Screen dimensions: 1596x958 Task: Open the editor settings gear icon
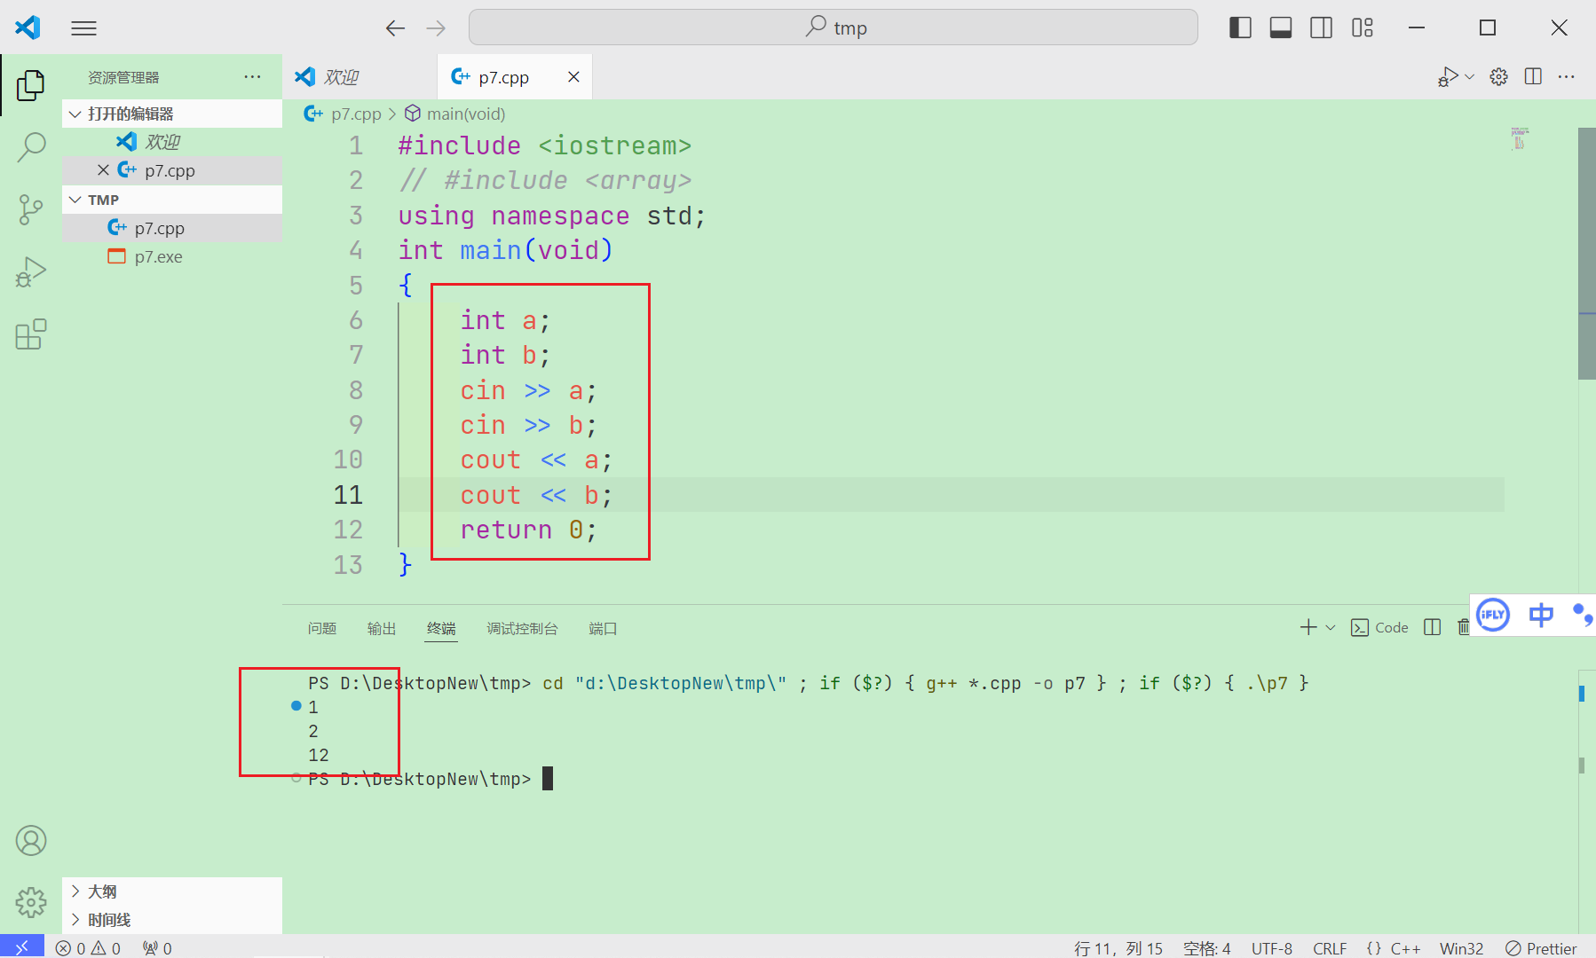(1499, 77)
